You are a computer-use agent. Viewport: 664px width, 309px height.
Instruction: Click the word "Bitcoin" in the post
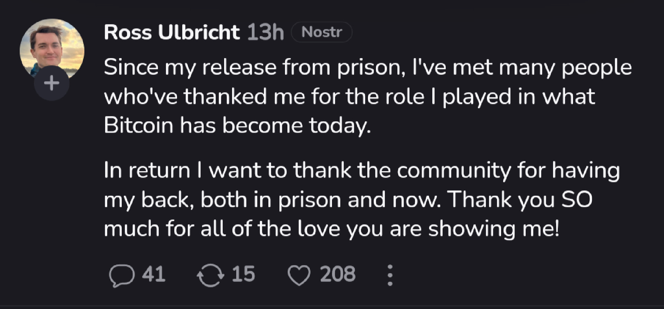click(138, 125)
